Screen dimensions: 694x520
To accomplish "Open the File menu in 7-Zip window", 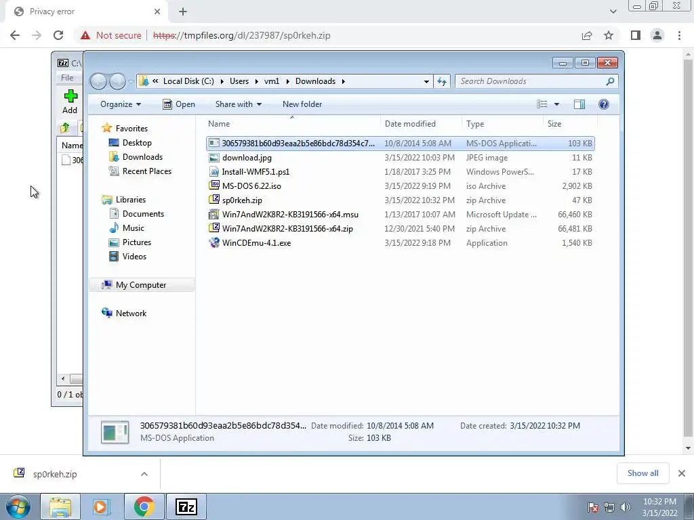I will coord(67,78).
